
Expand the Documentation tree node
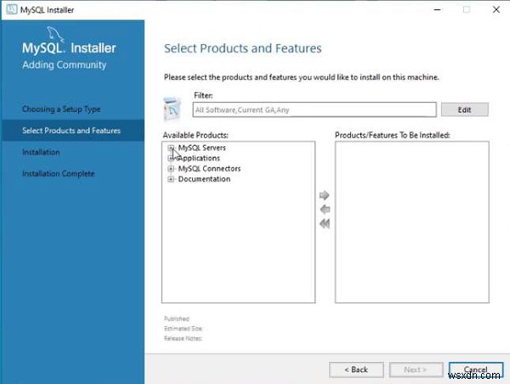[x=171, y=179]
